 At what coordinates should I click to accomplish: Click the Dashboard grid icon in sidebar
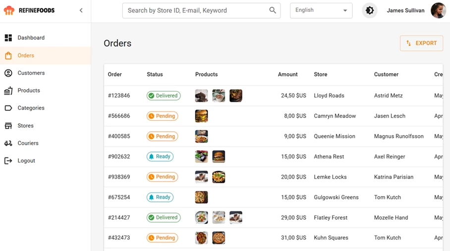[x=8, y=38]
